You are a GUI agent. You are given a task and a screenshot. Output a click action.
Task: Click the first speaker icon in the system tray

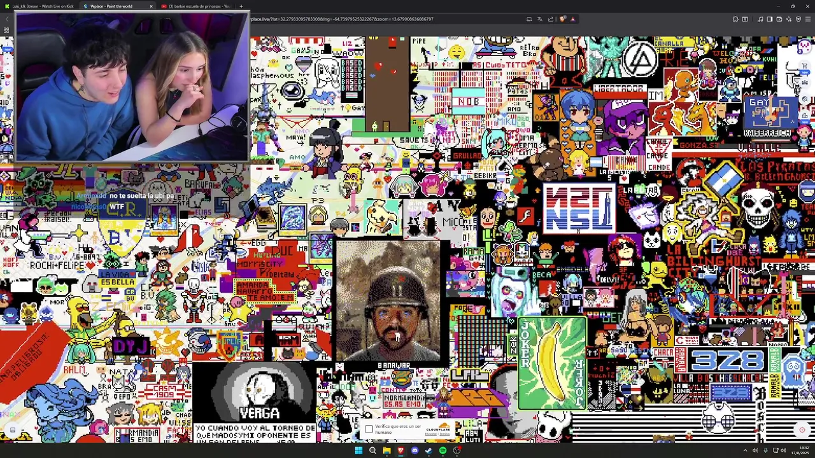tap(755, 450)
